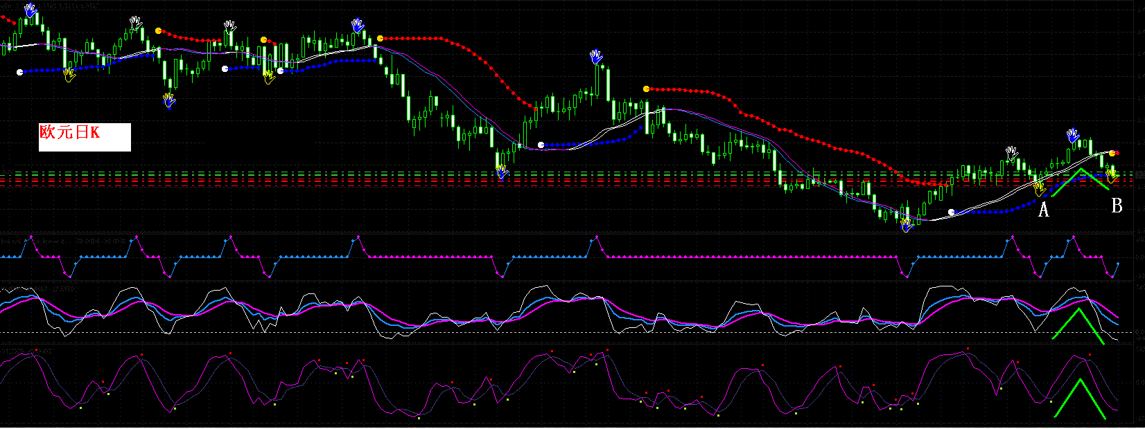The width and height of the screenshot is (1145, 429).
Task: Click the letter A annotation
Action: coord(1044,210)
